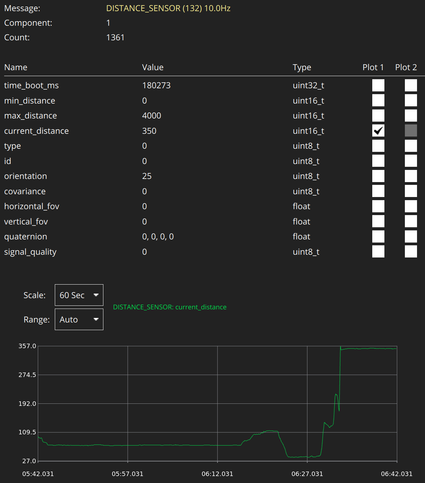Click the 06:27.031 time axis label

[307, 474]
